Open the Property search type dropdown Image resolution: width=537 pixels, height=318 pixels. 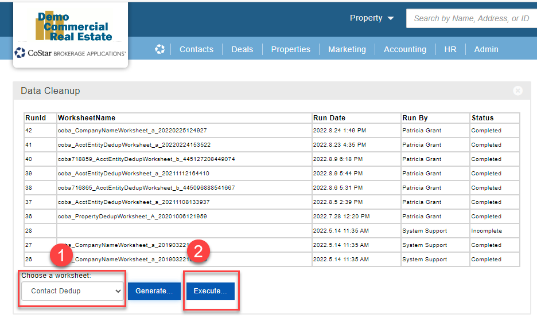click(x=372, y=18)
